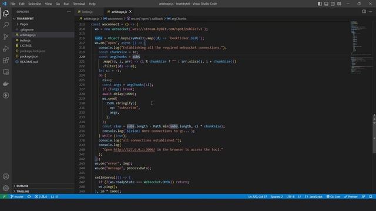Change UTF-8 file encoding

coord(290,196)
